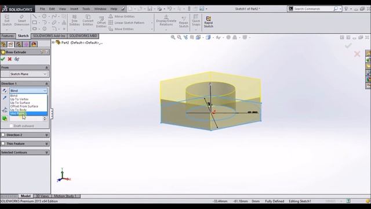Click the Offset Entities tool
The height and width of the screenshot is (209, 371).
point(101,22)
